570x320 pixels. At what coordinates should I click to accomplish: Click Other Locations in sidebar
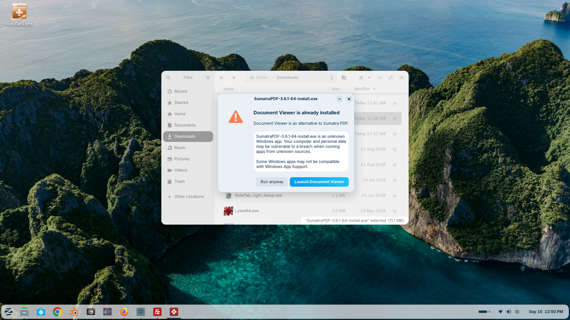click(188, 197)
